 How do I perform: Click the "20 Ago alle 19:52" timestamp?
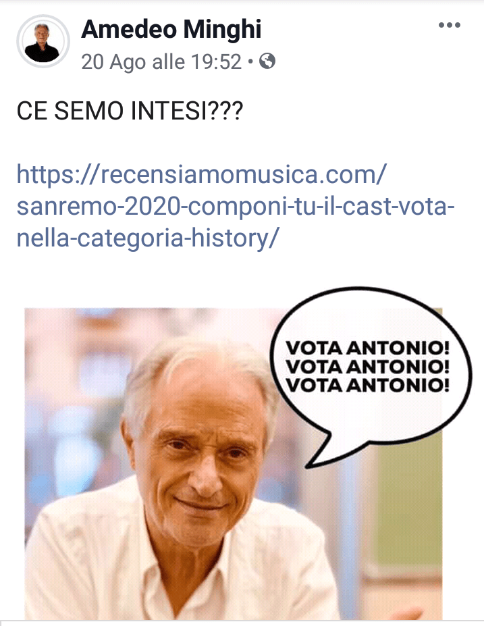point(161,62)
